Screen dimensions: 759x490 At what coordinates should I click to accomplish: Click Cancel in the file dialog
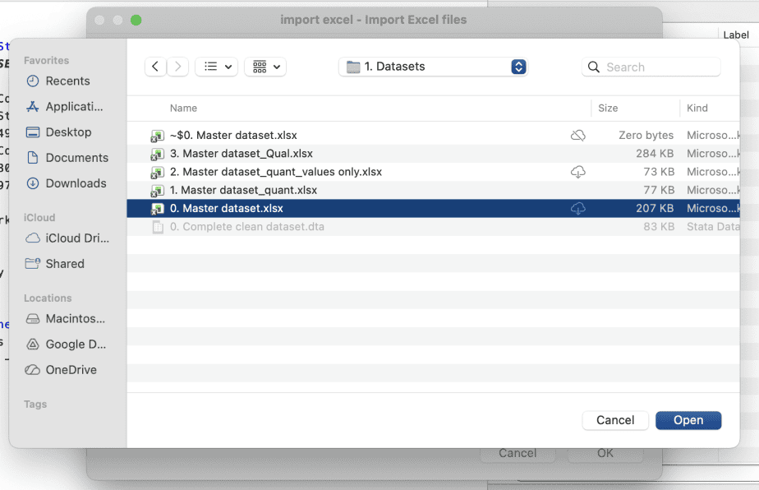click(x=615, y=420)
